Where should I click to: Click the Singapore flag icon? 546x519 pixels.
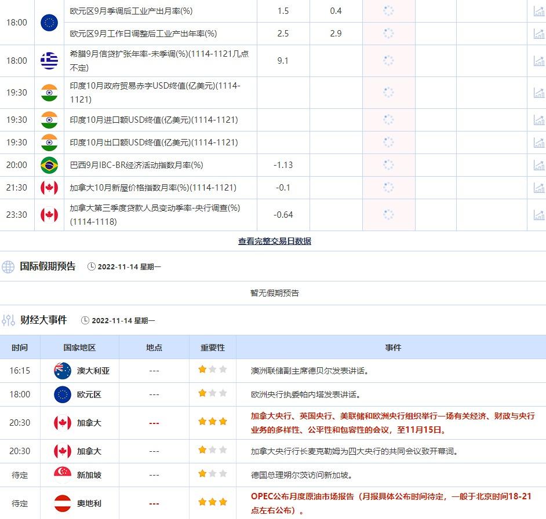62,475
